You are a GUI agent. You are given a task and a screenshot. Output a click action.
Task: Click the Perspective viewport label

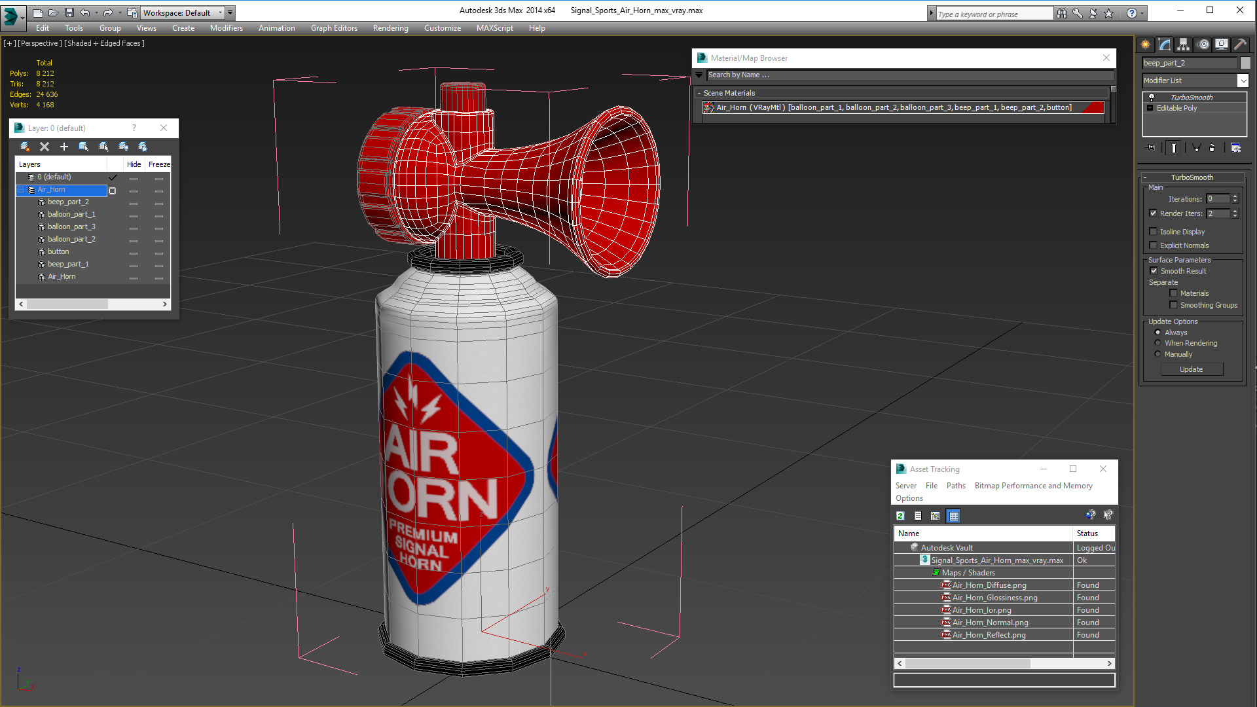[39, 43]
